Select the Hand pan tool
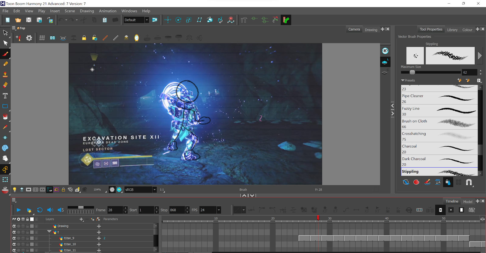This screenshot has height=253, width=486. click(5, 158)
